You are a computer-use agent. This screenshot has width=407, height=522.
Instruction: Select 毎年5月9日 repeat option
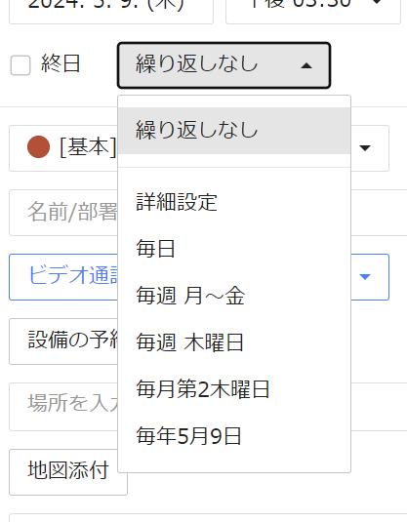(x=234, y=436)
